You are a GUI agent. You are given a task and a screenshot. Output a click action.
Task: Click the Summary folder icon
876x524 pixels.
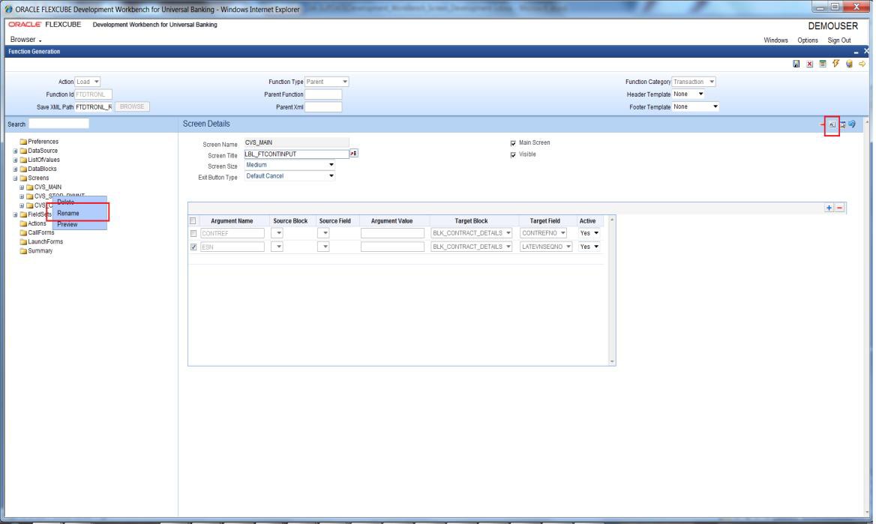click(23, 251)
